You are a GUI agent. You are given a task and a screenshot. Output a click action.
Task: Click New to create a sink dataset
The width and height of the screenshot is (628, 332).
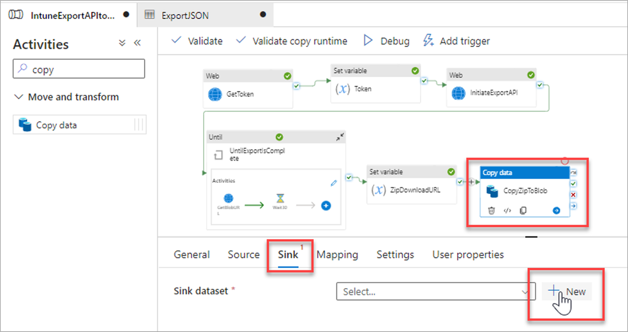click(x=566, y=291)
